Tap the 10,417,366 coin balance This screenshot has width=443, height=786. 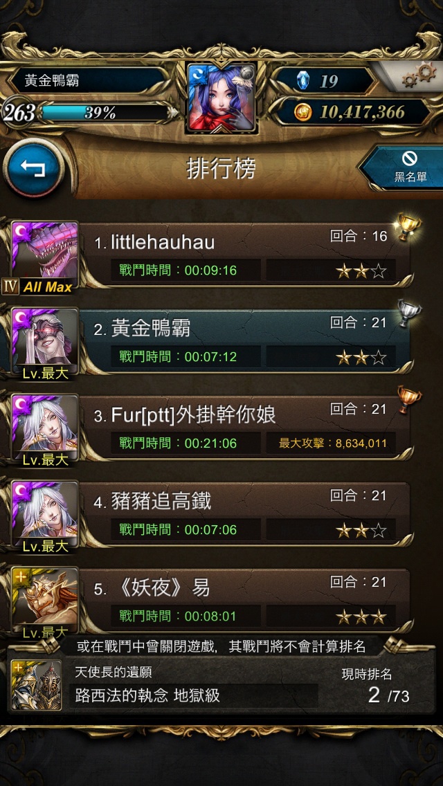click(362, 112)
